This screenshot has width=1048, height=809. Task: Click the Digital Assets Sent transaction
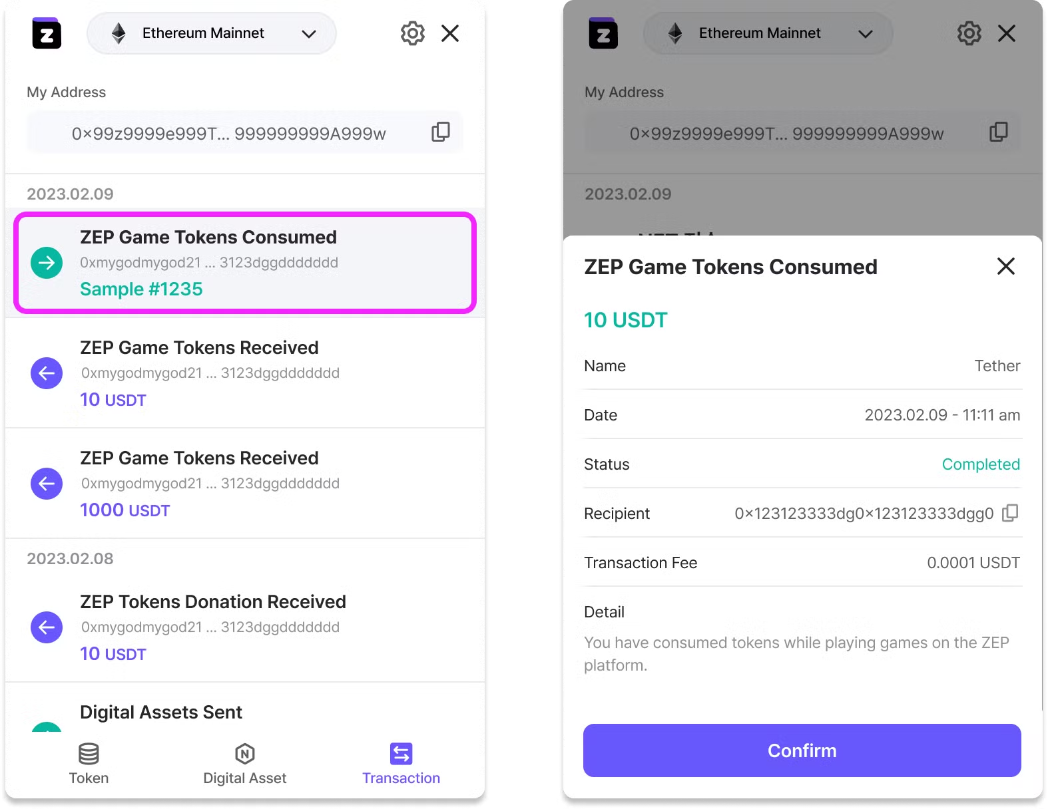pyautogui.click(x=245, y=713)
